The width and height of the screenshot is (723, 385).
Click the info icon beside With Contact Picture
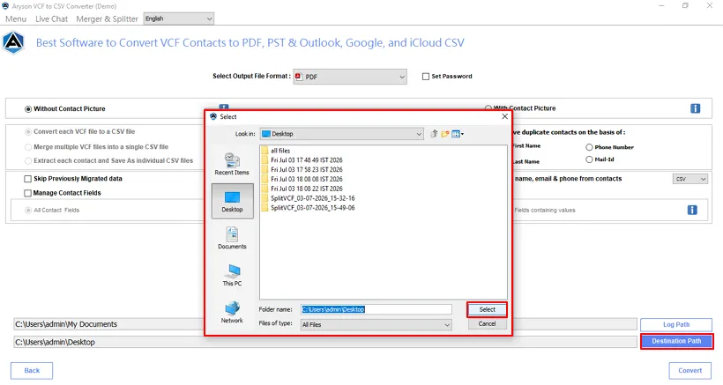coord(695,108)
